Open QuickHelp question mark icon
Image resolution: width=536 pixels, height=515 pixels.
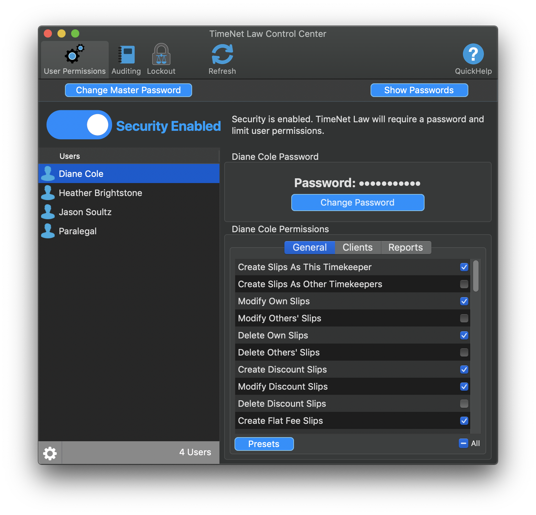pyautogui.click(x=473, y=54)
